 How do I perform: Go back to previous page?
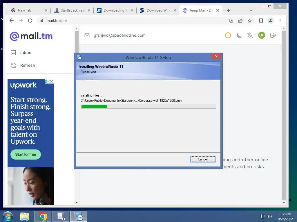click(x=12, y=21)
